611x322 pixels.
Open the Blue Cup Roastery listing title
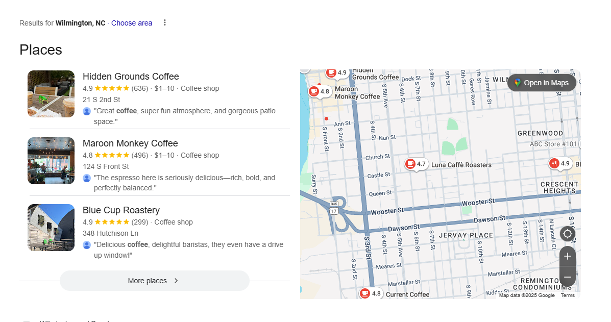(x=121, y=210)
